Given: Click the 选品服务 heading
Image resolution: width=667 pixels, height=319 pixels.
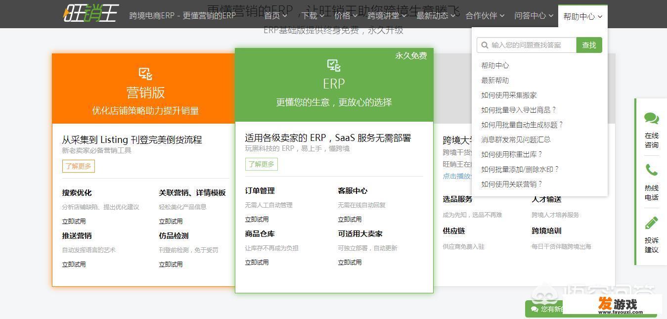Looking at the screenshot, I should [x=457, y=199].
